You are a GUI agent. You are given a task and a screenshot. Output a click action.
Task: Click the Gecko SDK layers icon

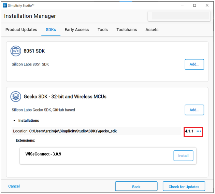(x=16, y=96)
